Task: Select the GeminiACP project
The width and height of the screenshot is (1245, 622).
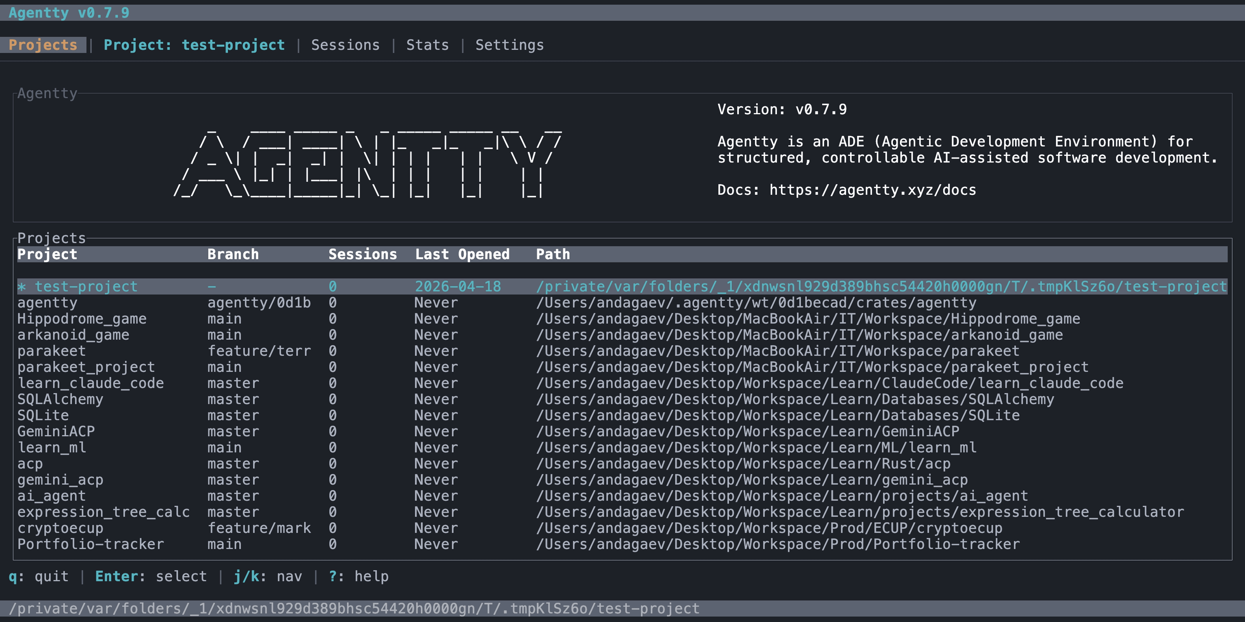Action: pyautogui.click(x=56, y=431)
